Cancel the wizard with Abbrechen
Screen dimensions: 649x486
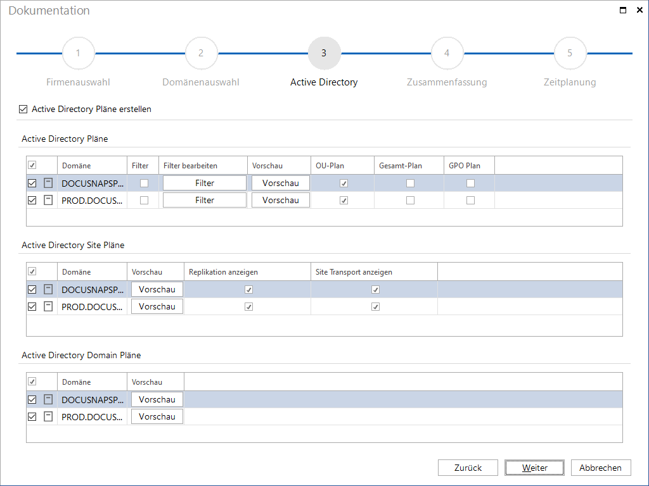coord(601,468)
